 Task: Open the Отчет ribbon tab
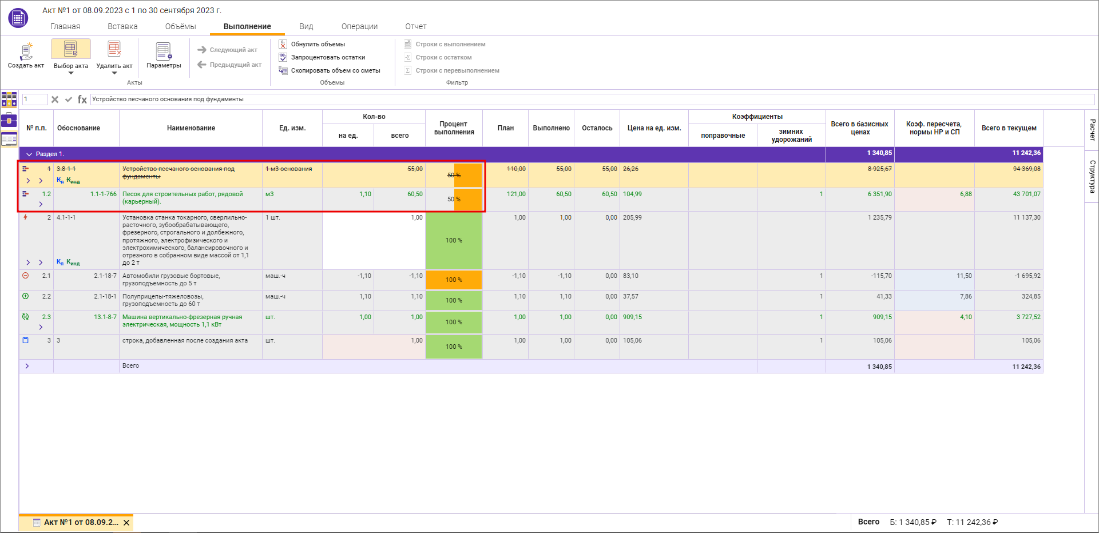(416, 26)
